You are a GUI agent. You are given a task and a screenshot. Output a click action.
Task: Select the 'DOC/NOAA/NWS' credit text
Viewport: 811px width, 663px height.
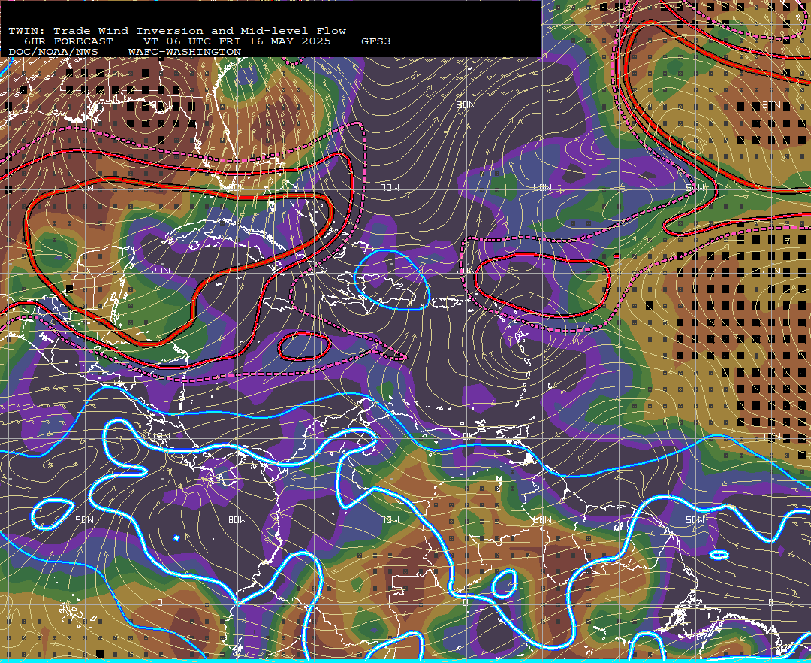click(x=53, y=53)
